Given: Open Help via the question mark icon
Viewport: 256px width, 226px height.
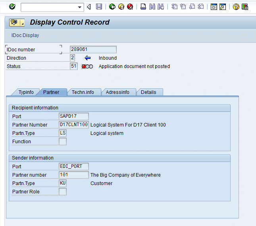Looking at the screenshot, I should click(x=236, y=7).
